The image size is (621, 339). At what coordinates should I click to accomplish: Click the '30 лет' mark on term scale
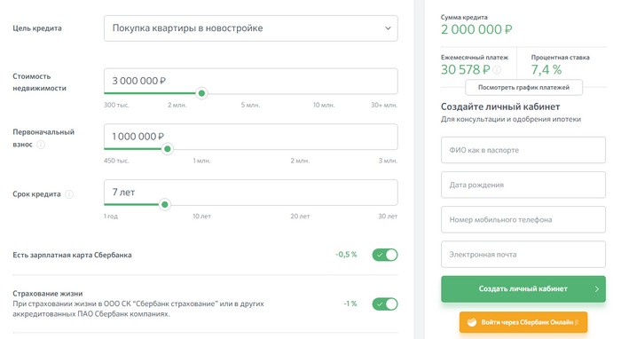[x=388, y=217]
